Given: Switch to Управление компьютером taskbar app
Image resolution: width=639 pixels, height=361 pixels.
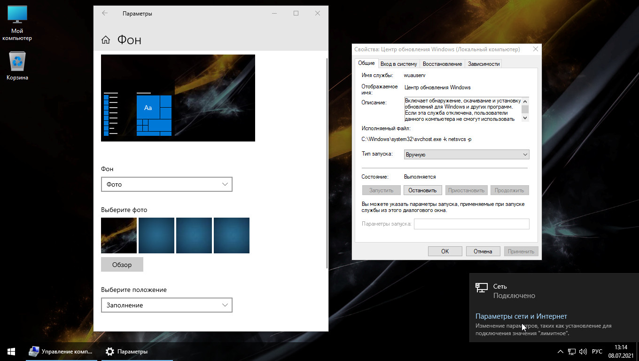Looking at the screenshot, I should tap(61, 351).
